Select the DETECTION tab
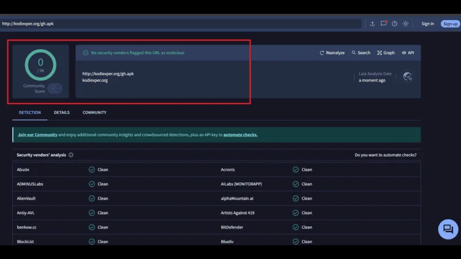The image size is (461, 259). coord(30,113)
